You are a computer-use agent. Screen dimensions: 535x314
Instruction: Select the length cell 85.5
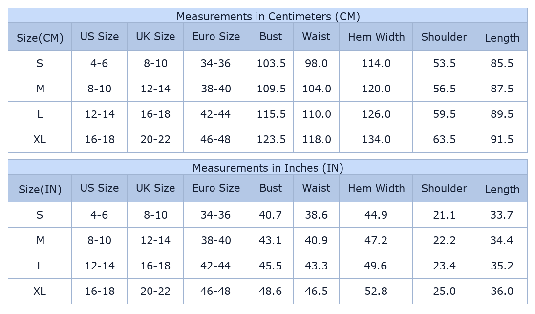point(502,63)
